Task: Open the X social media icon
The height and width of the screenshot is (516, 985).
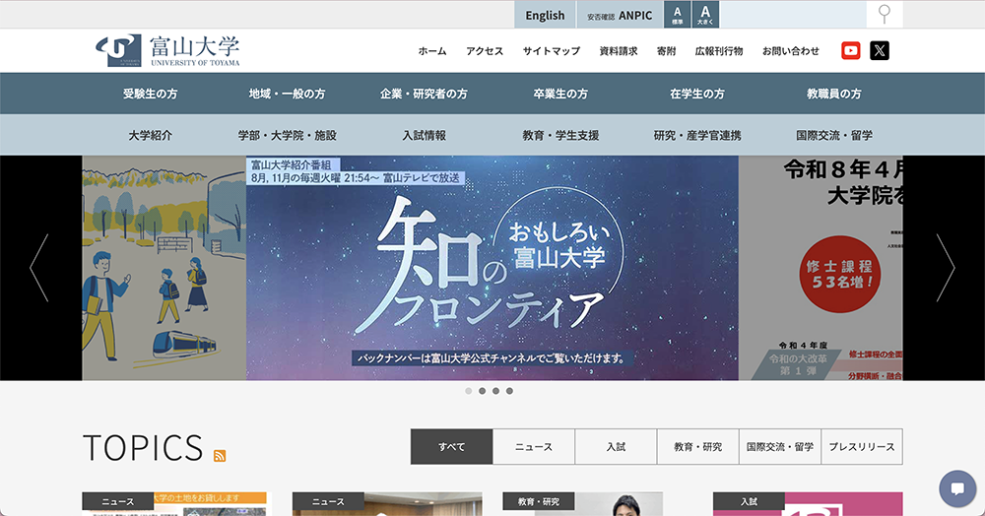Action: click(880, 51)
